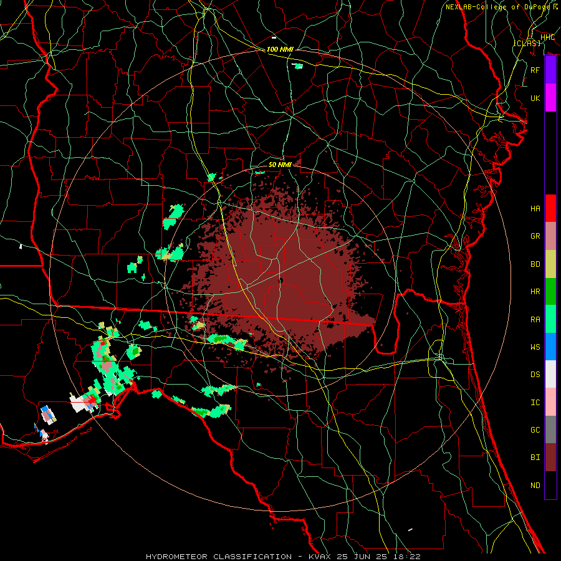Click the "UK" legend label

click(x=535, y=98)
